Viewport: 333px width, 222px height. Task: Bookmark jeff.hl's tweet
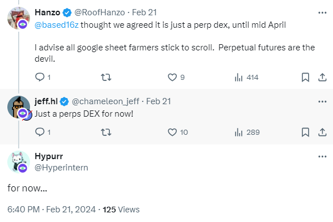305,133
